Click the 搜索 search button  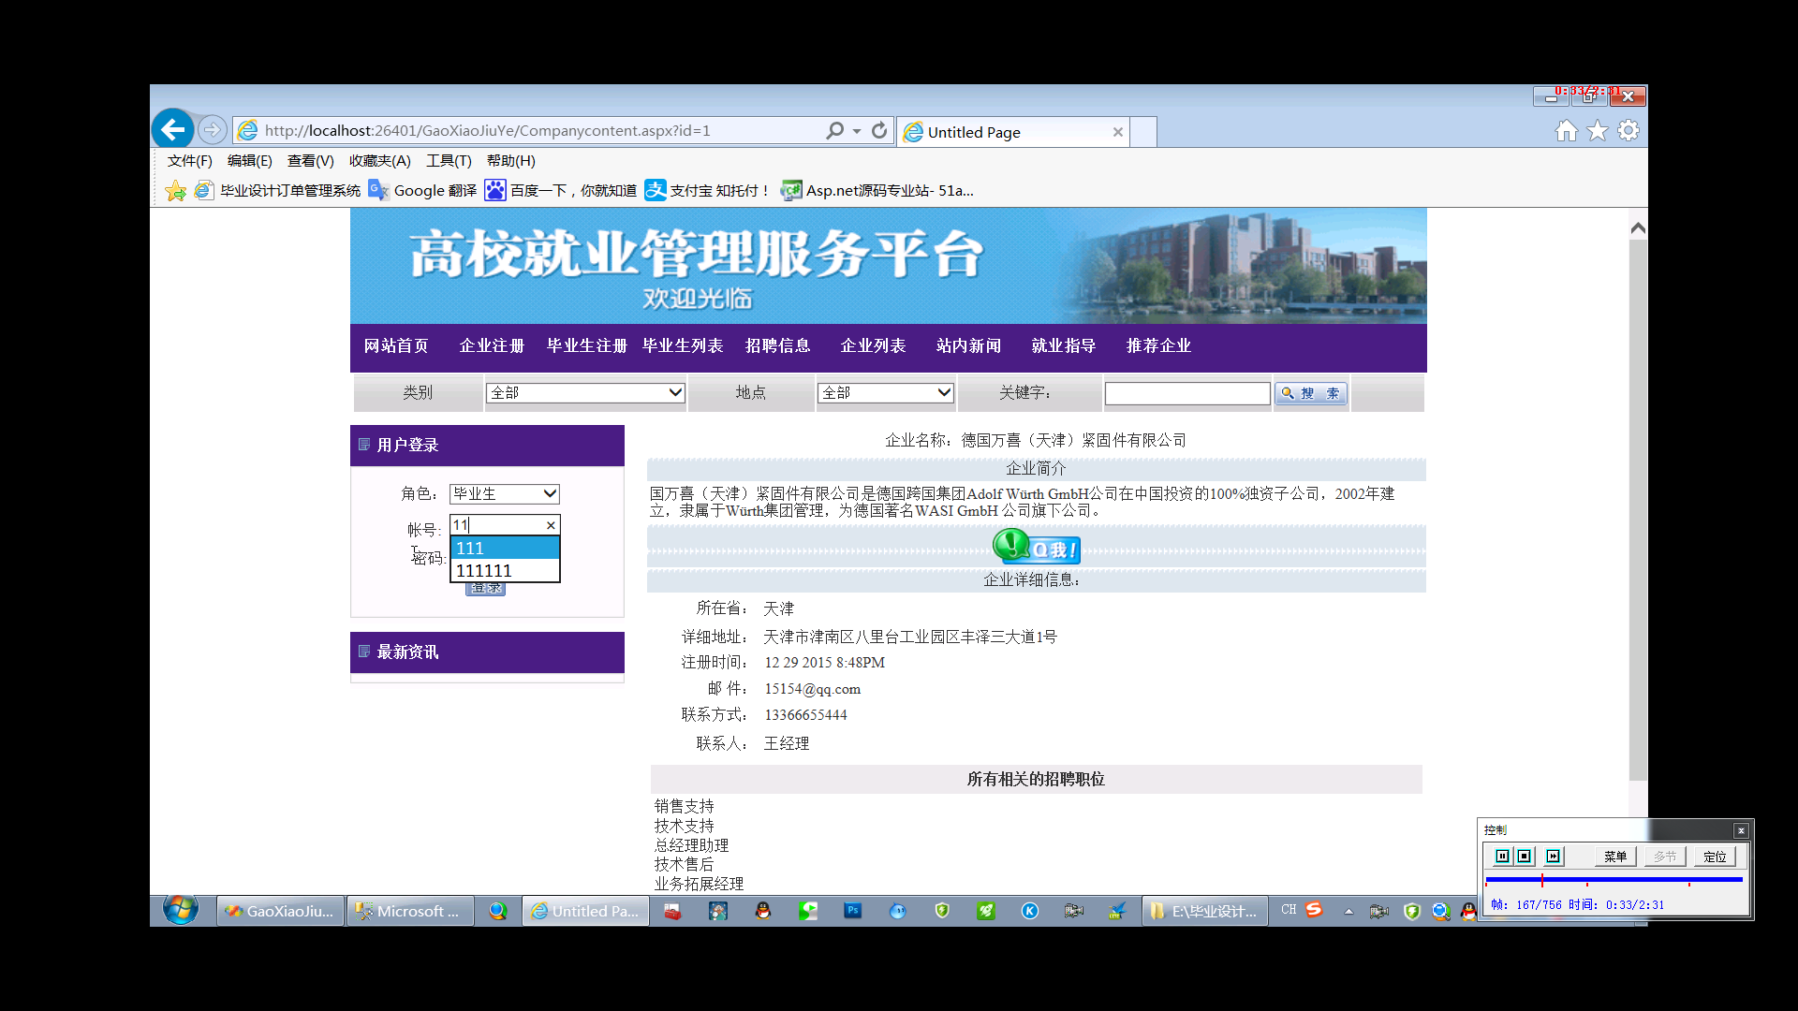pos(1310,393)
